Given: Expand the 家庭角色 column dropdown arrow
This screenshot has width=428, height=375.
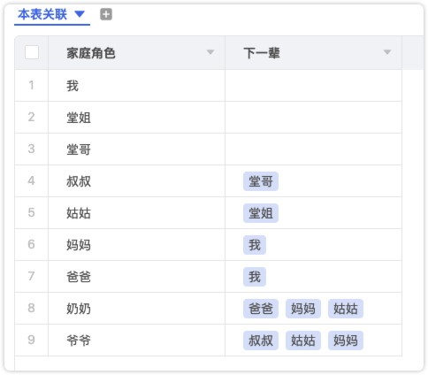Looking at the screenshot, I should [x=210, y=52].
